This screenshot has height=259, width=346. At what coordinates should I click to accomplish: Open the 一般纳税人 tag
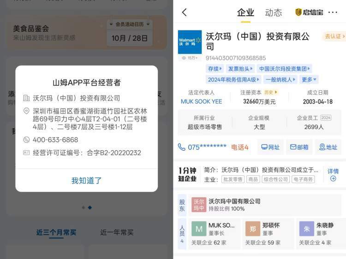[x=280, y=80]
